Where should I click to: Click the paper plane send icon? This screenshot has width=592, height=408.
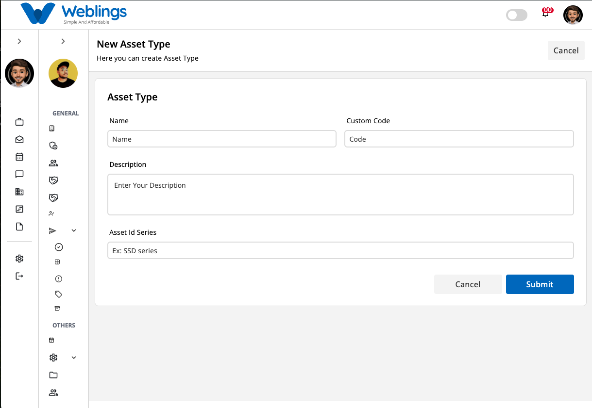point(53,231)
